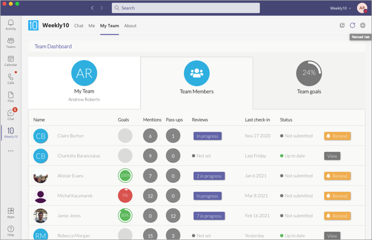372x240 pixels.
Task: Click Claire Burton's CB avatar
Action: pos(40,136)
